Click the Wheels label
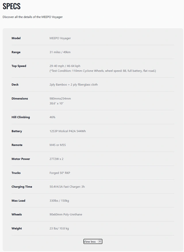The width and height of the screenshot is (184, 252). pyautogui.click(x=17, y=214)
